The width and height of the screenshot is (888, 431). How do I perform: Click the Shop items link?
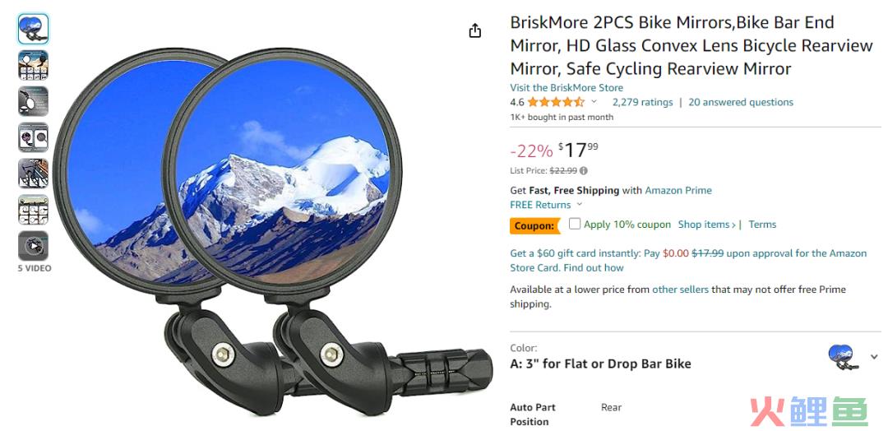[707, 225]
